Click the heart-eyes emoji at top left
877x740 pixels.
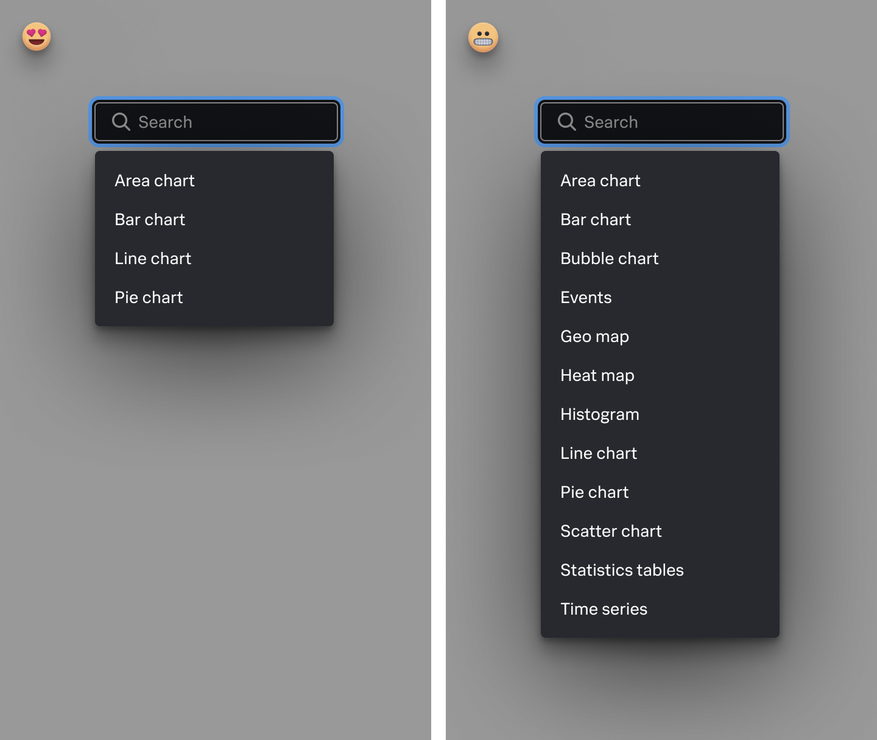click(x=35, y=37)
